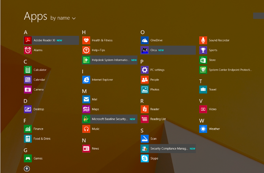Viewport: 264px width, 173px height.
Task: Click the 'Weather' app label
Action: (x=214, y=129)
